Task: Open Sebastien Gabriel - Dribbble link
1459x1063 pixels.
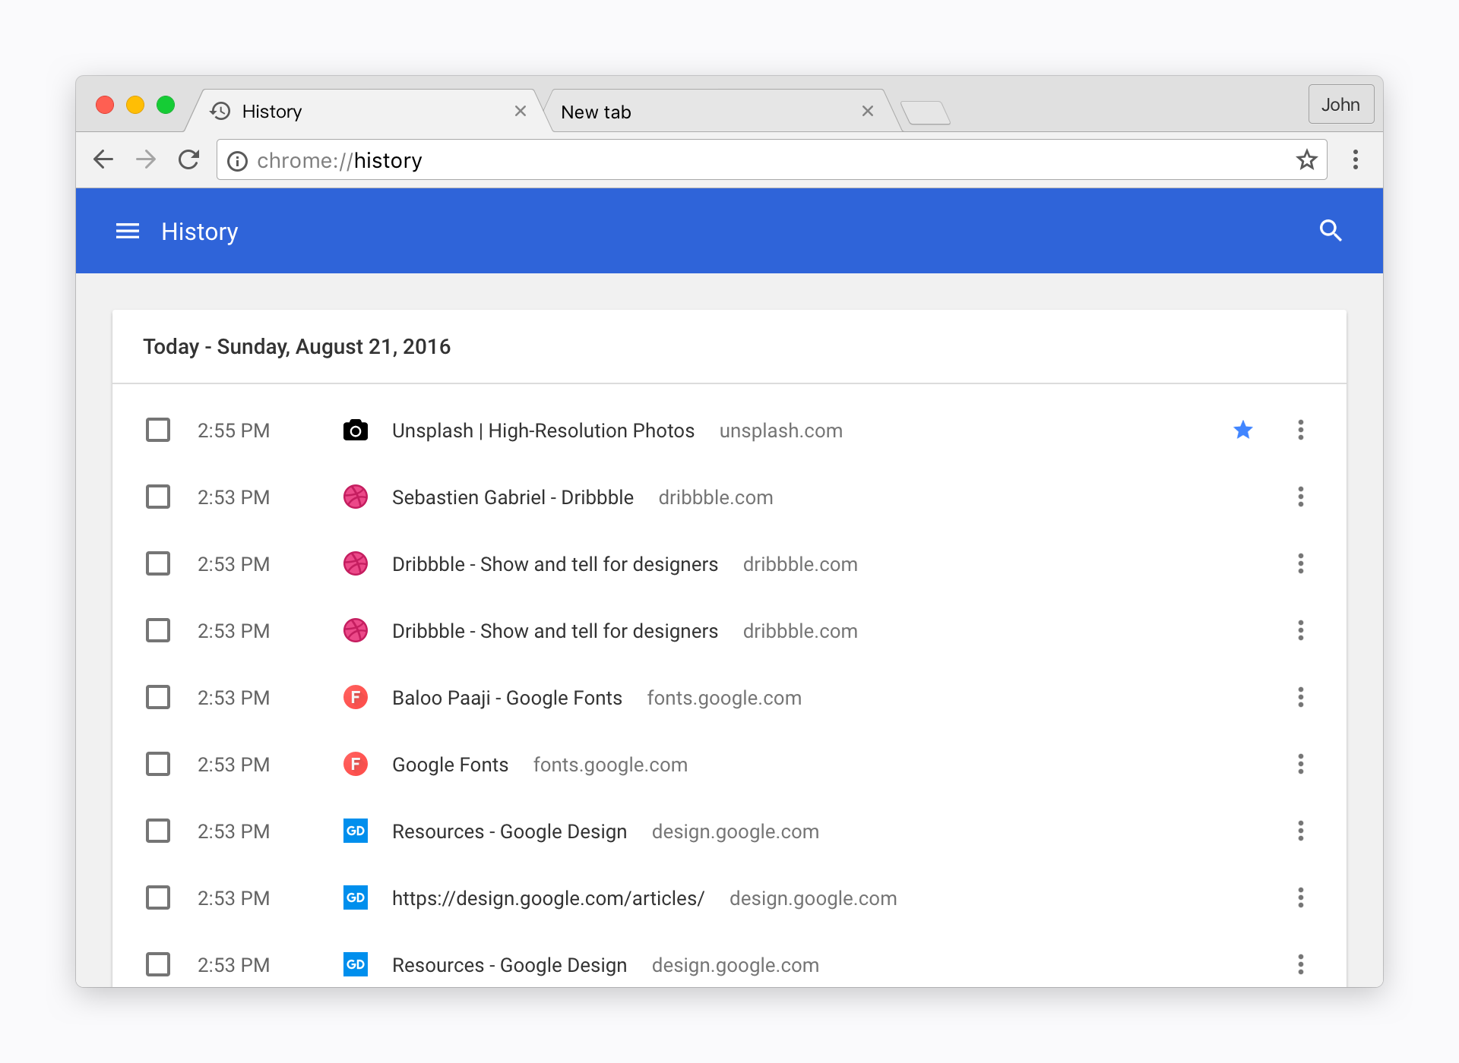Action: point(513,497)
